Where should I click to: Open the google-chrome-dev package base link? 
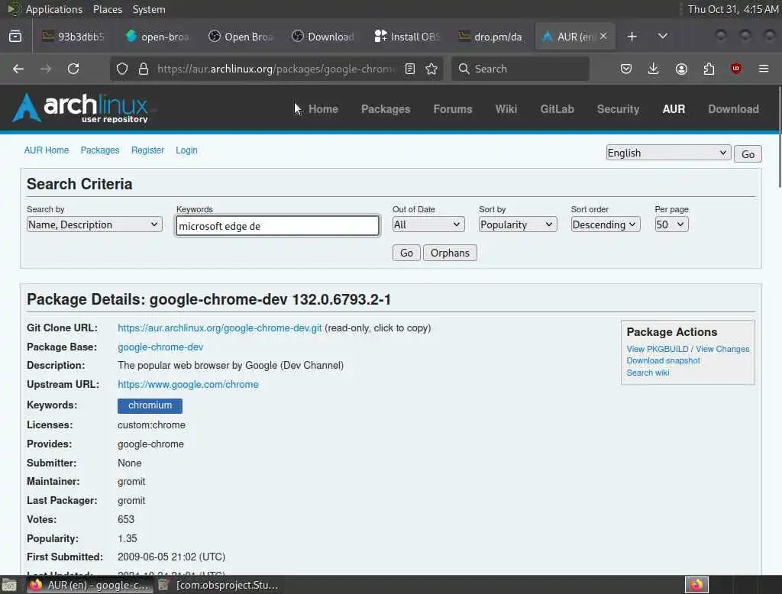pyautogui.click(x=160, y=347)
